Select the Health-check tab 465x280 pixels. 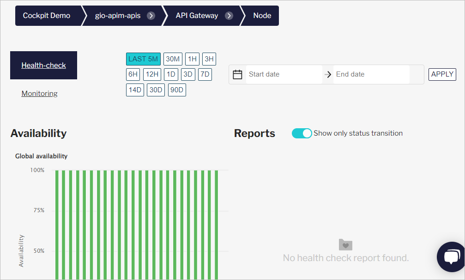[43, 65]
